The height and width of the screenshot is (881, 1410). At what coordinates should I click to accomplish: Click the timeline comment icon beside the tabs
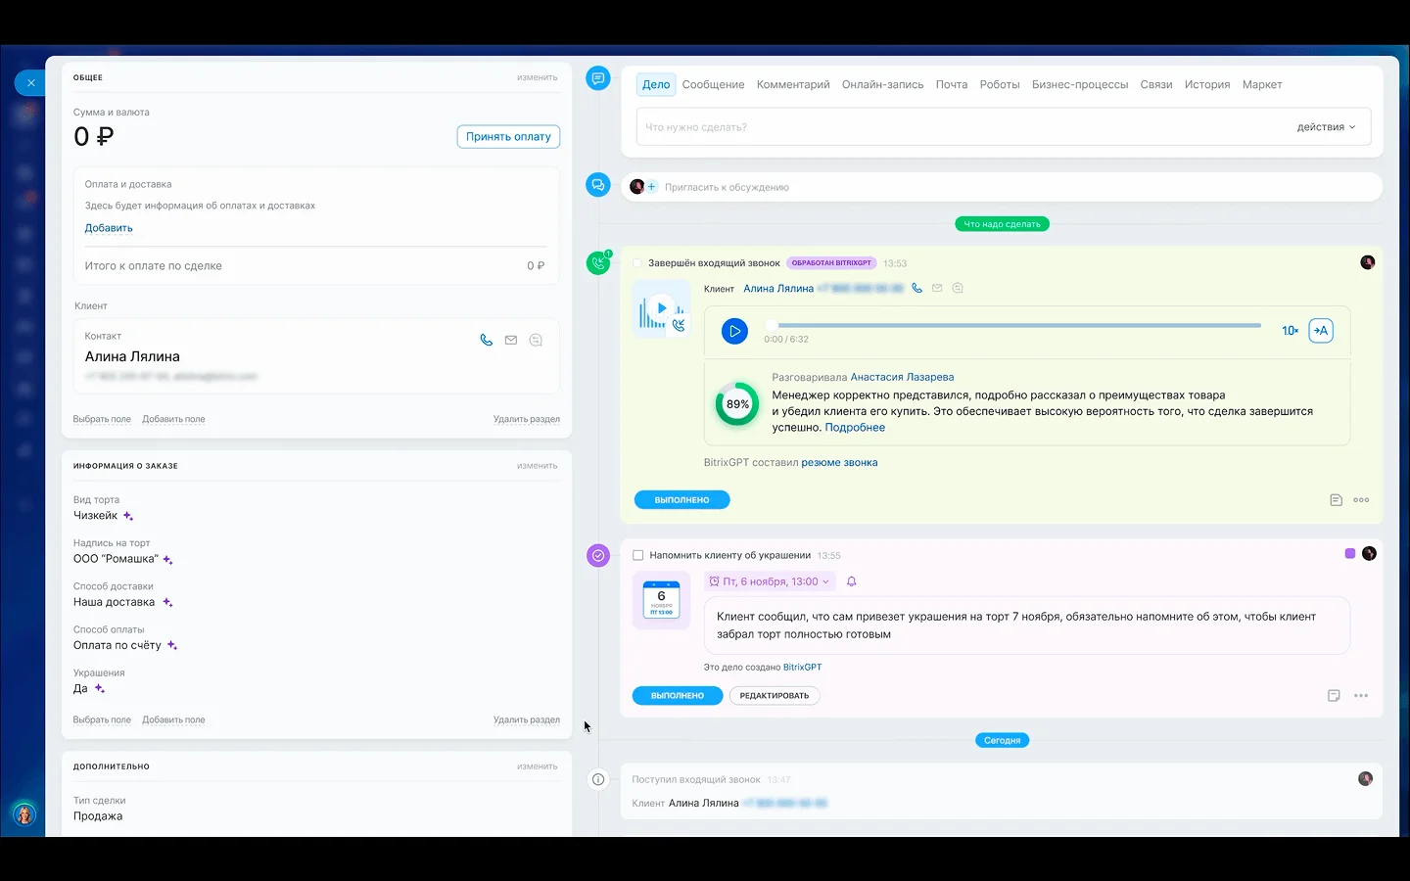(598, 78)
